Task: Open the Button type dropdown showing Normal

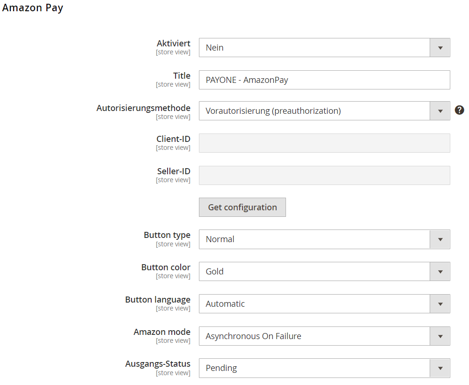Action: (324, 239)
